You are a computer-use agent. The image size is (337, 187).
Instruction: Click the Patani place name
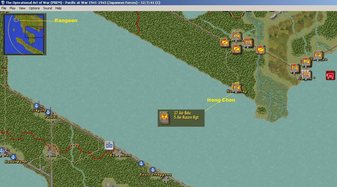(x=51, y=117)
